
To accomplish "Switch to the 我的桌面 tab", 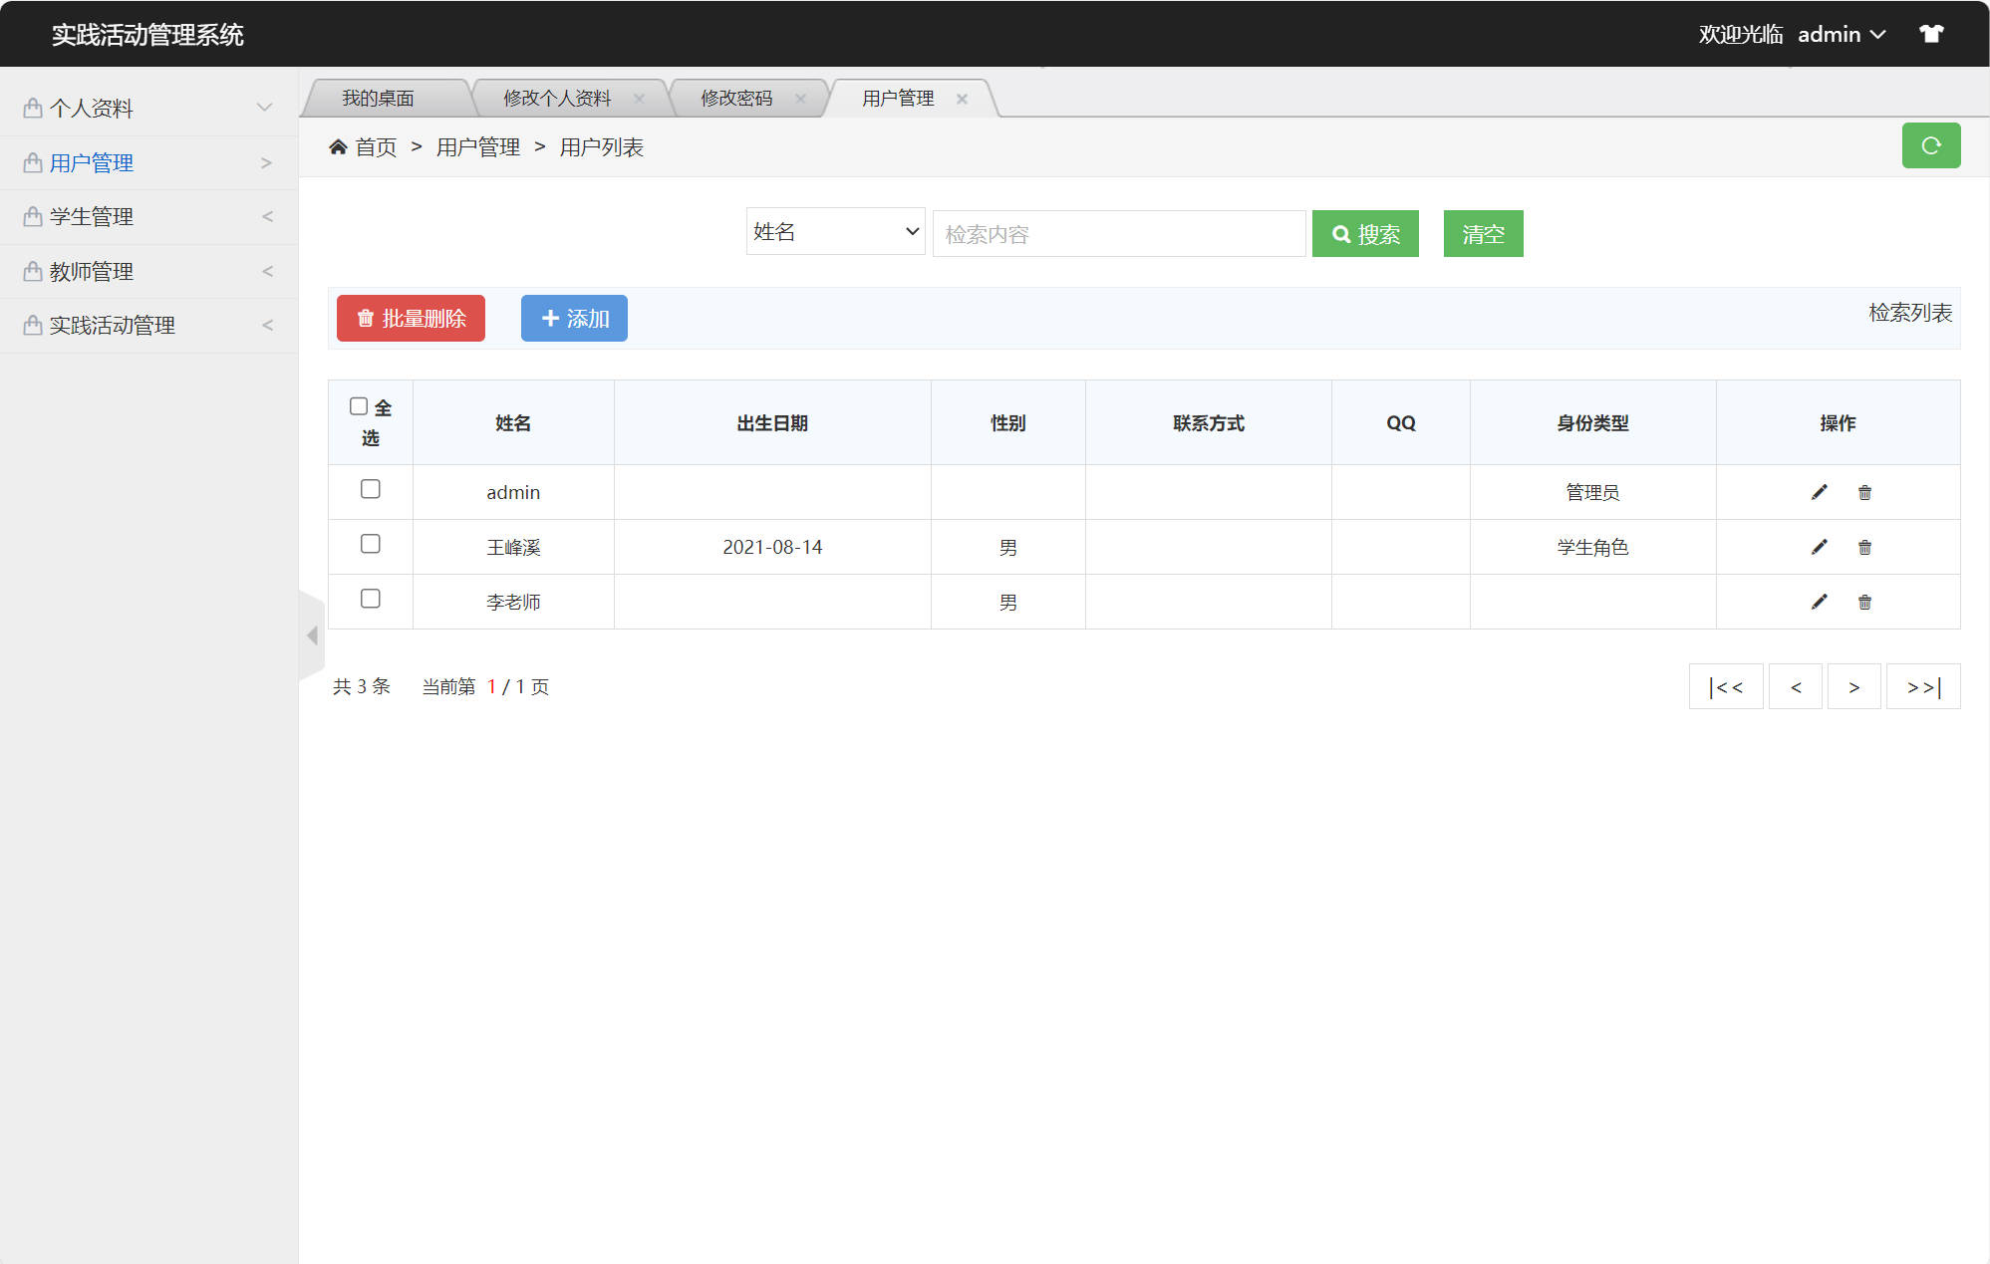I will click(379, 97).
